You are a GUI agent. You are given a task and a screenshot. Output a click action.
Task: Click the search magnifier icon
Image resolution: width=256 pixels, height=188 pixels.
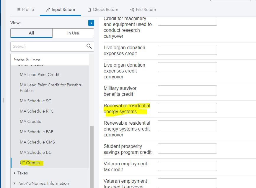click(89, 46)
